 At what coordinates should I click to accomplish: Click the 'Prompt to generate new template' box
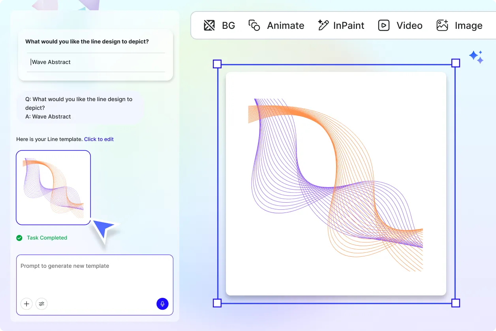coord(95,285)
